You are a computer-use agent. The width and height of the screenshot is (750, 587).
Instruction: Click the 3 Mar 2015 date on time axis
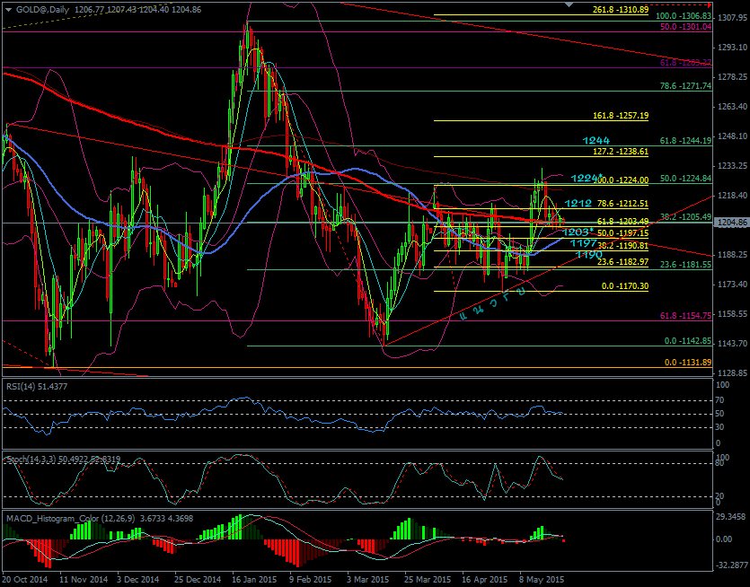[370, 579]
